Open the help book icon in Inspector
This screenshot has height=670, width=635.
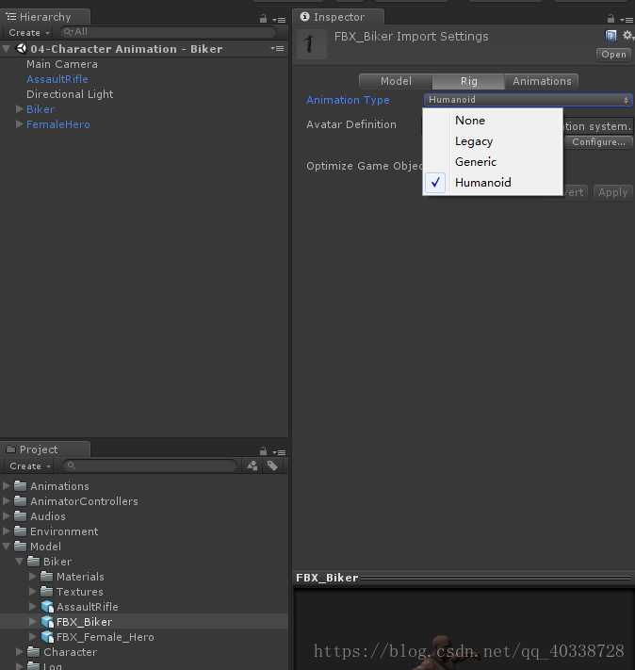(x=611, y=36)
